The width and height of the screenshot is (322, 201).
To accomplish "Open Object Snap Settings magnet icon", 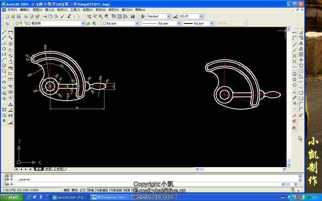I will click(x=295, y=128).
